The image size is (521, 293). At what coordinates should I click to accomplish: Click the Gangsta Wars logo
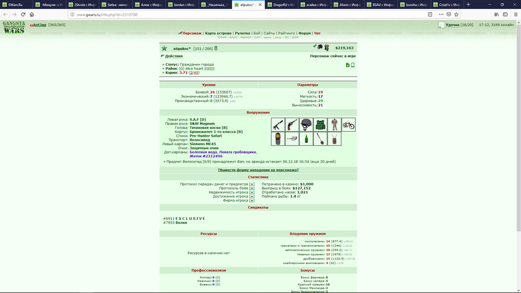pos(14,27)
